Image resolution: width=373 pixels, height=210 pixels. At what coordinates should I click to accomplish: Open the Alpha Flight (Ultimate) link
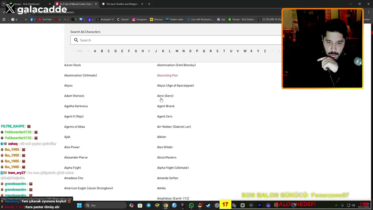tap(173, 168)
